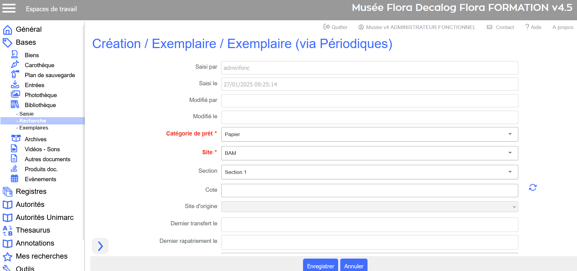Open Photothèque via its image icon
The height and width of the screenshot is (271, 577).
click(15, 95)
